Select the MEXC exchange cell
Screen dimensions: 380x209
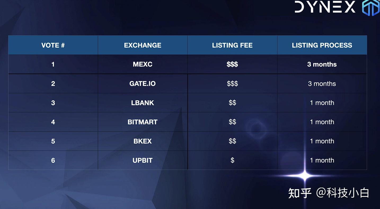(x=143, y=64)
